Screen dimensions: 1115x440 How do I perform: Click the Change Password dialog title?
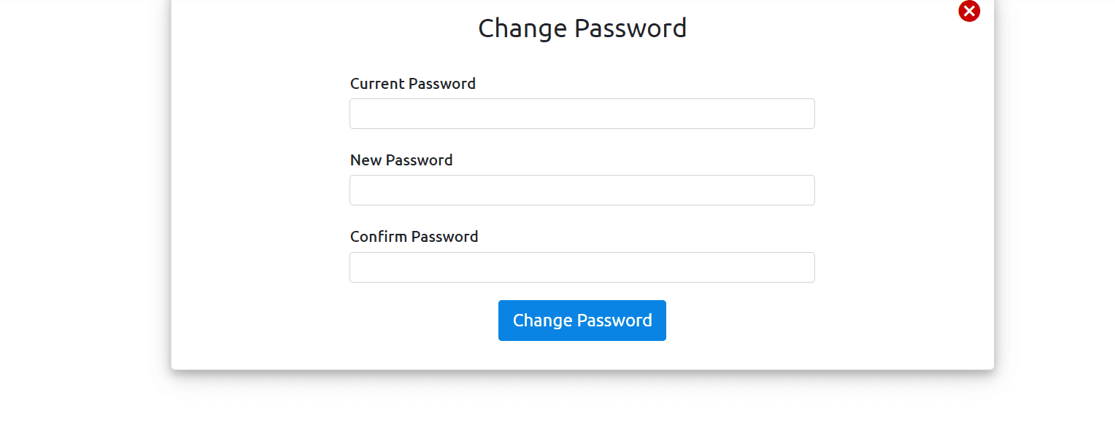tap(582, 28)
